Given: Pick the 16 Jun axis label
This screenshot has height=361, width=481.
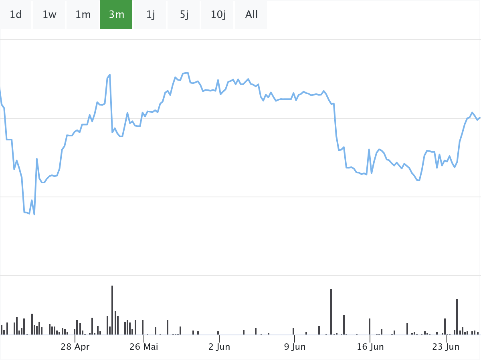Looking at the screenshot, I should (x=370, y=347).
